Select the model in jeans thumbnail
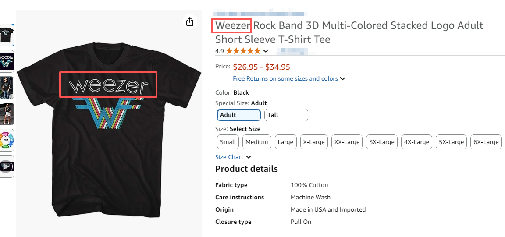This screenshot has height=237, width=505. (x=7, y=88)
